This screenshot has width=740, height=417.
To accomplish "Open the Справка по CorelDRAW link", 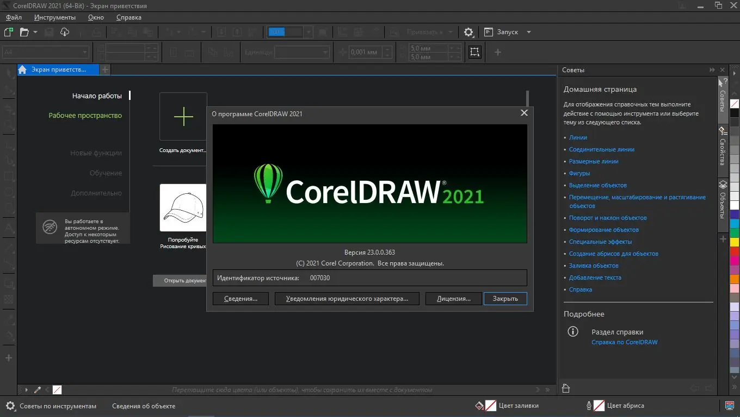I will tap(624, 342).
